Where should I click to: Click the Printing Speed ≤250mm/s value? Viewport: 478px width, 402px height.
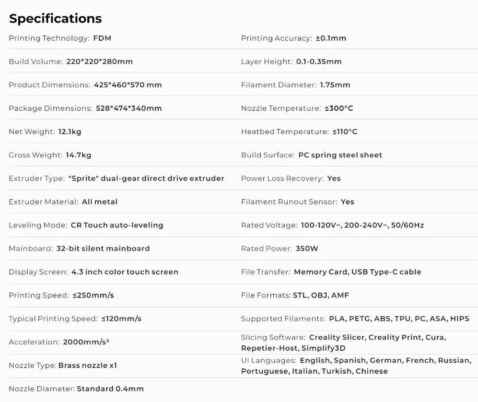[93, 296]
